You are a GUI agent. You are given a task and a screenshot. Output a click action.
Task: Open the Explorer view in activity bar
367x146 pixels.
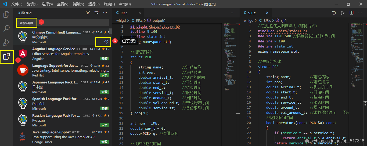coord(6,14)
